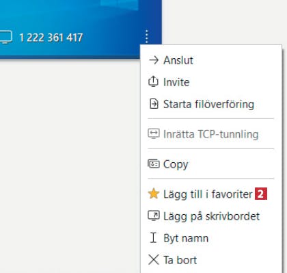Screen dimensions: 287x273
Task: Click the share icon next to Invite
Action: pyautogui.click(x=154, y=81)
